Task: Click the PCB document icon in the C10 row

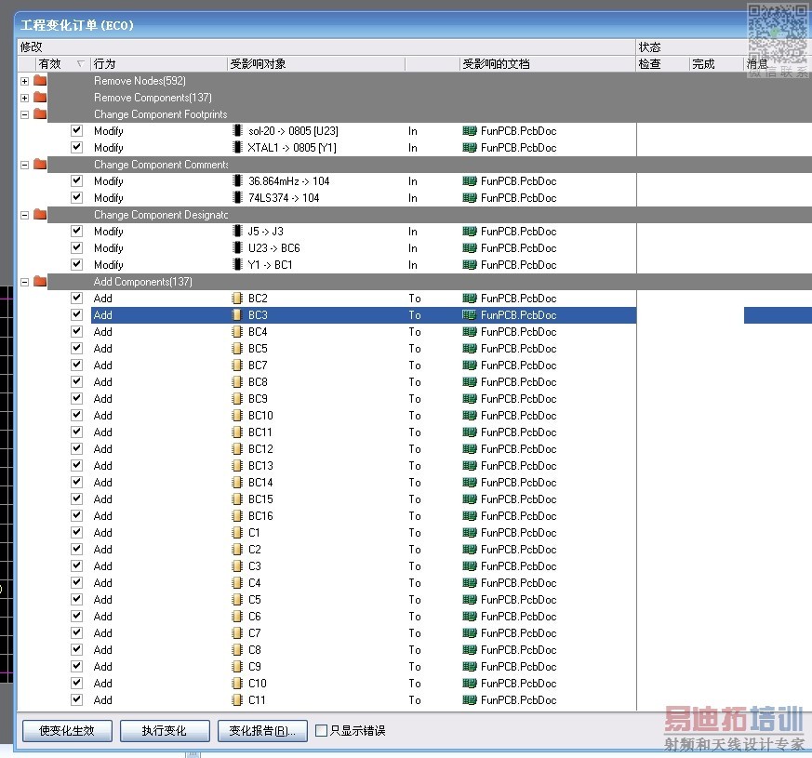Action: coord(469,683)
